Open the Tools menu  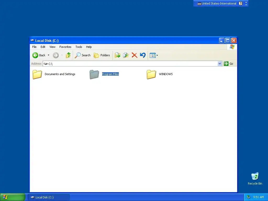[x=79, y=47]
